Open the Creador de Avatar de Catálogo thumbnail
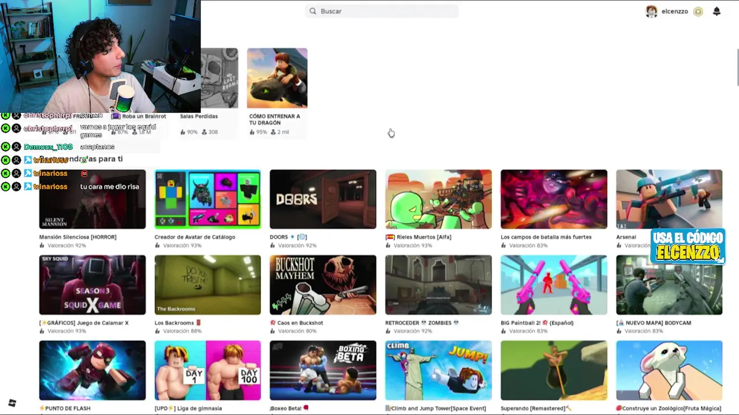 pos(207,199)
